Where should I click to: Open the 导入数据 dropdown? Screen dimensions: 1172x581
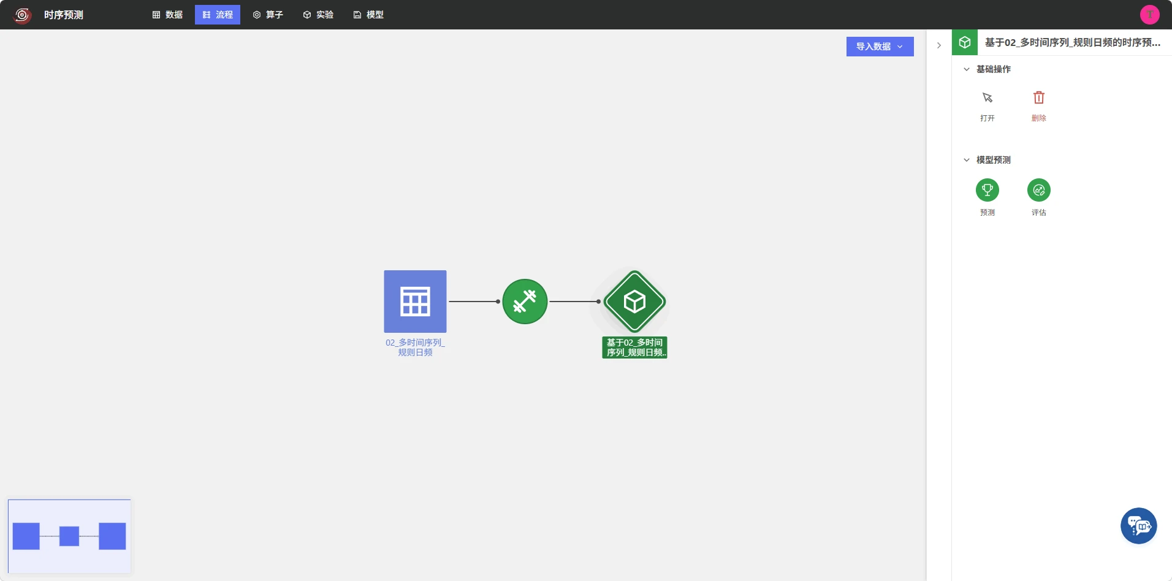pos(880,47)
